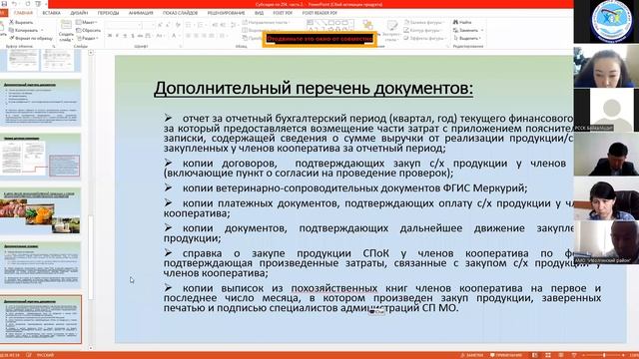Open font size combo box
This screenshot has width=639, height=359.
(x=149, y=25)
